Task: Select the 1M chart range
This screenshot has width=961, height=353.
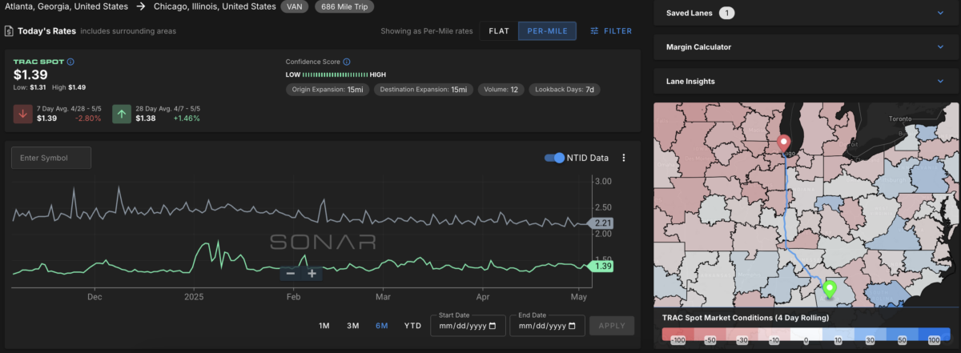Action: pos(324,326)
